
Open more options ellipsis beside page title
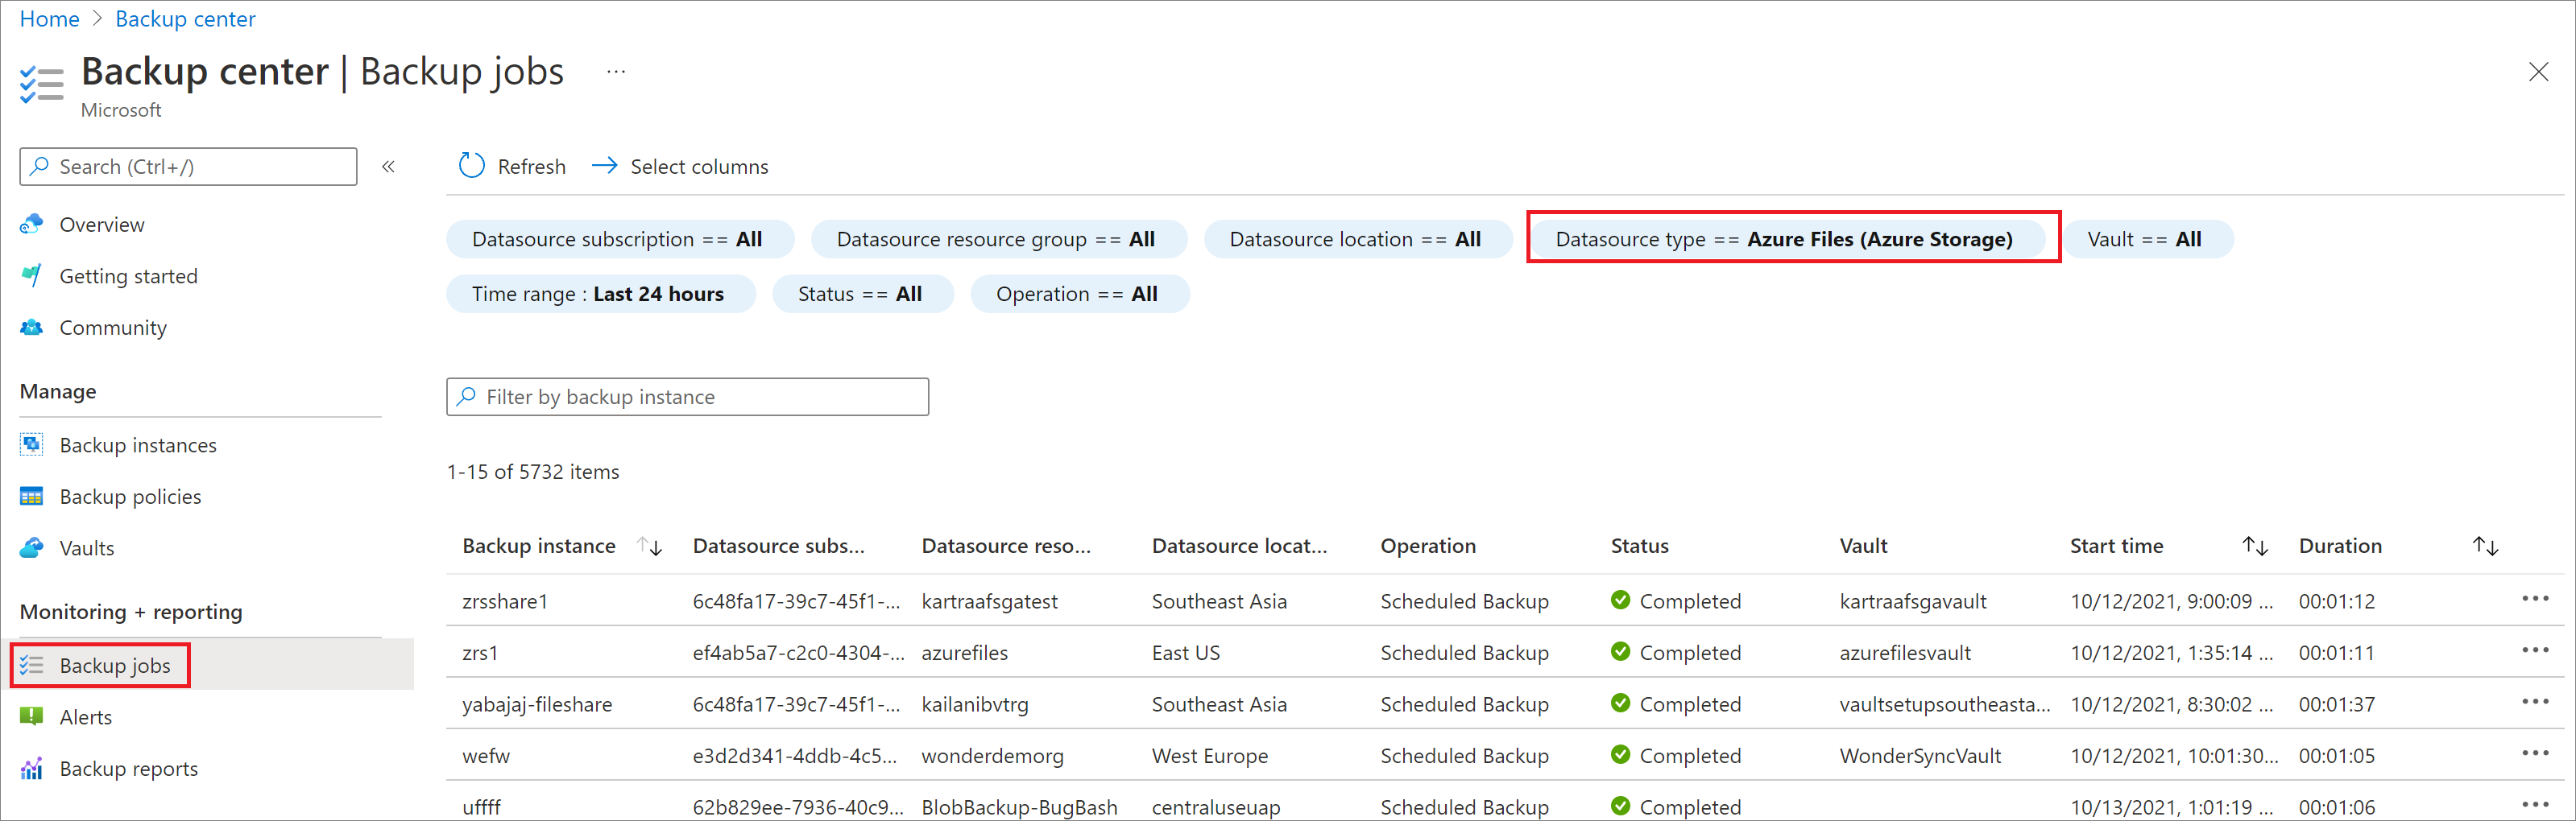click(616, 72)
